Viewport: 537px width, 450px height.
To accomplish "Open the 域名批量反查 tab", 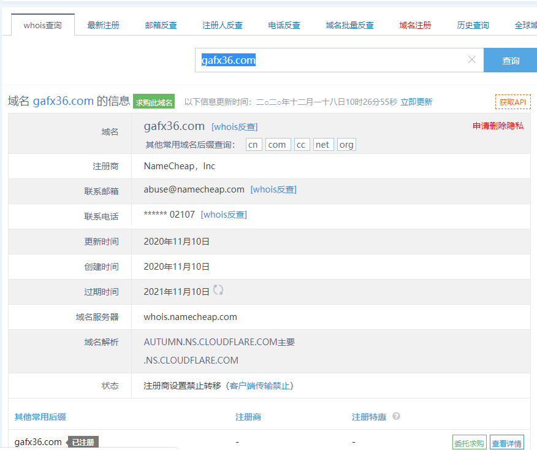I will click(x=349, y=25).
